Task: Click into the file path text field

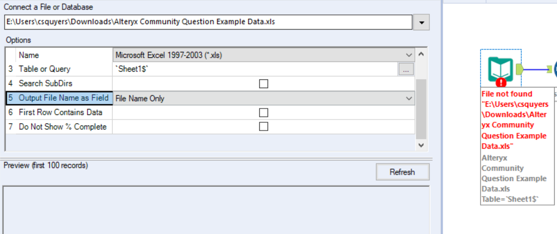Action: [x=208, y=23]
